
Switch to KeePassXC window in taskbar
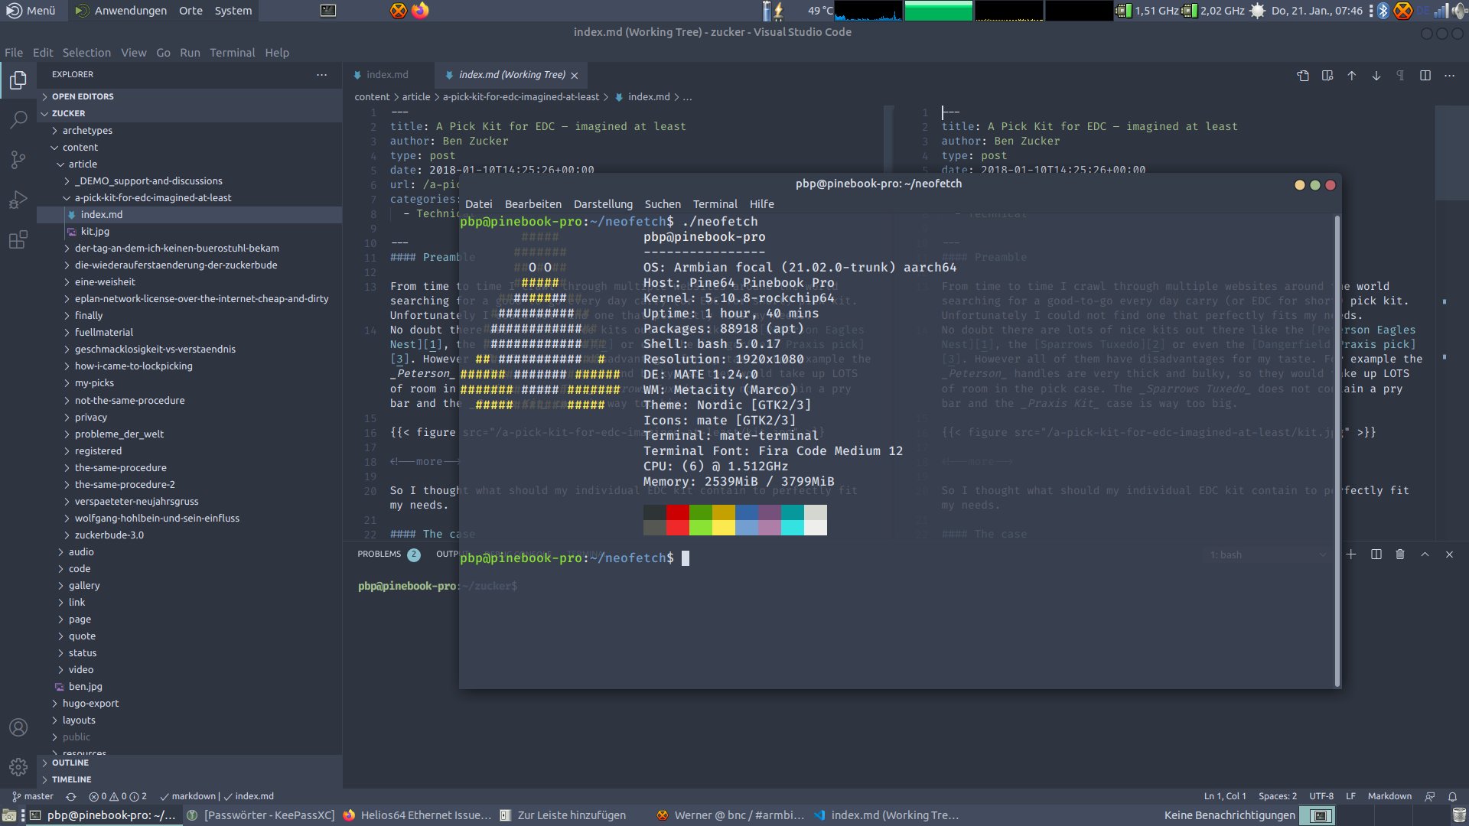261,815
